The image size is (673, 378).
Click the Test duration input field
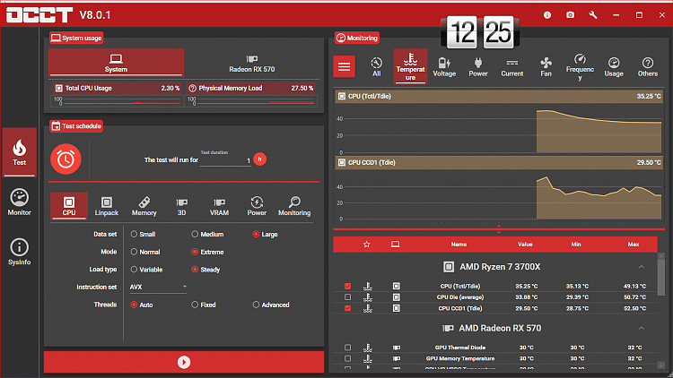(x=225, y=160)
